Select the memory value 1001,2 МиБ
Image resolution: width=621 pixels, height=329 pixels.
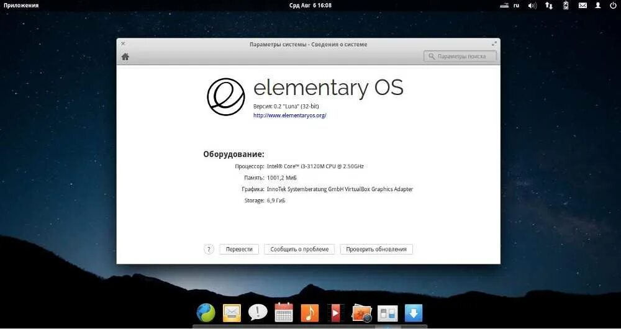[281, 178]
